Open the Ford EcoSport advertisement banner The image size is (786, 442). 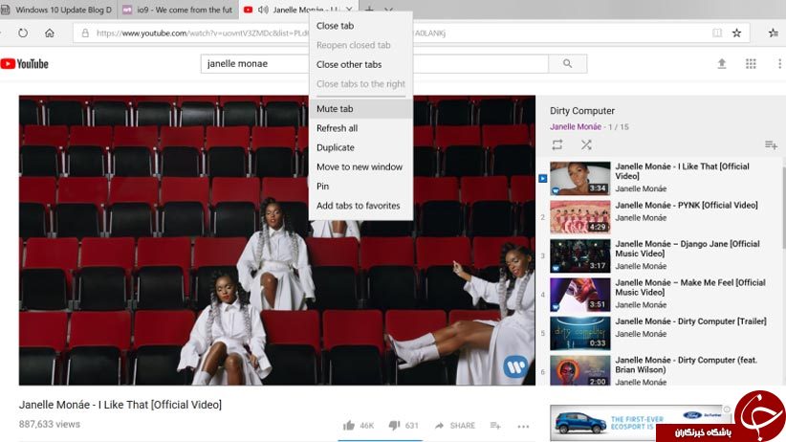639,423
